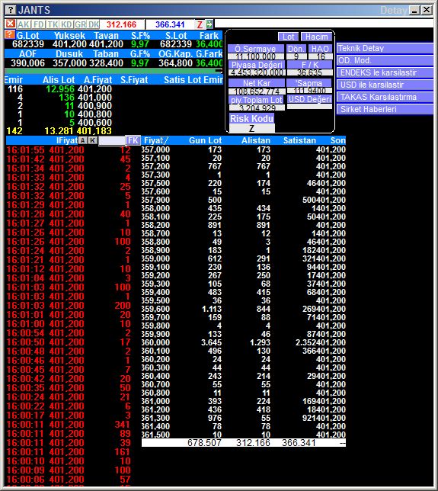Select the GR toolbar button

[81, 24]
